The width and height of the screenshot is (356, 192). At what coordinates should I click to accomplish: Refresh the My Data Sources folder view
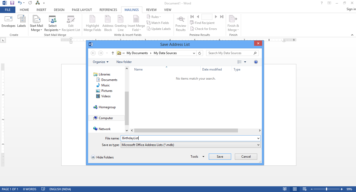coord(200,53)
